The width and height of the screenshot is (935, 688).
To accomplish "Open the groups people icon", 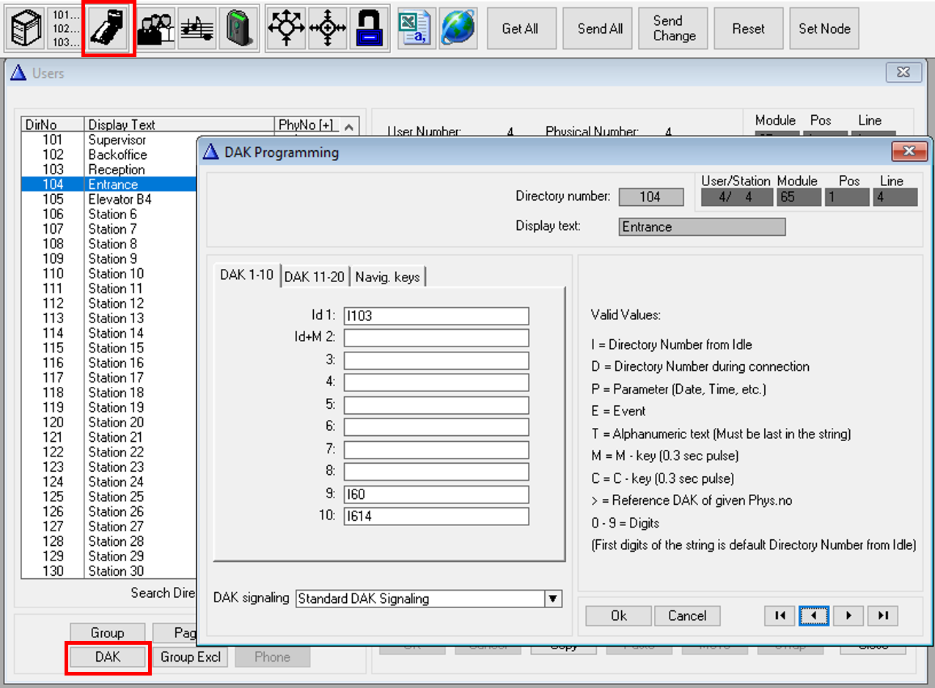I will pyautogui.click(x=156, y=29).
